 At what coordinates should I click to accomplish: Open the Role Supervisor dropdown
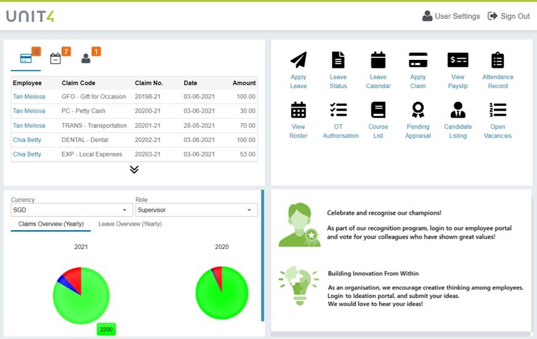pyautogui.click(x=196, y=210)
